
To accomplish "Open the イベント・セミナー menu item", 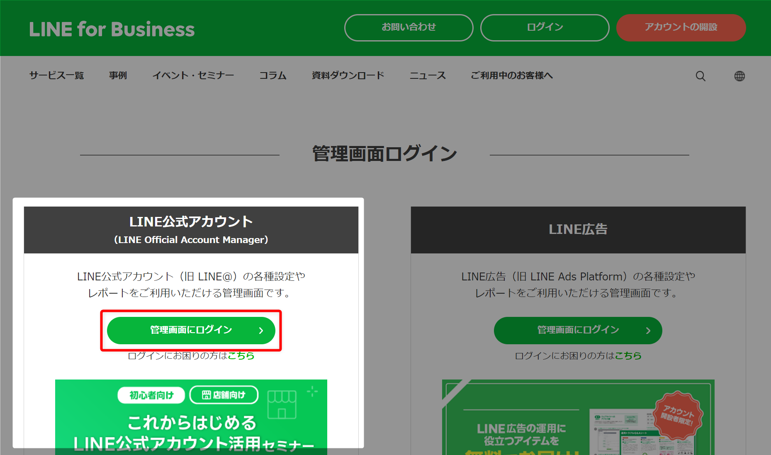I will tap(193, 75).
